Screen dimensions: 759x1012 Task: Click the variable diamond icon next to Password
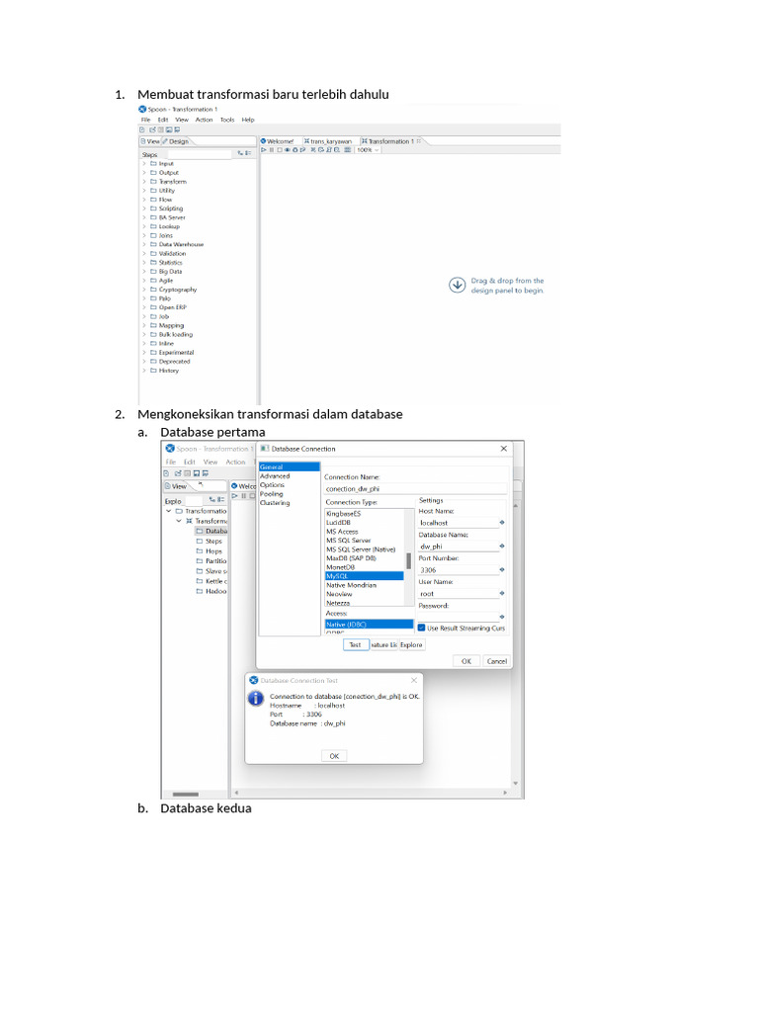(x=501, y=617)
